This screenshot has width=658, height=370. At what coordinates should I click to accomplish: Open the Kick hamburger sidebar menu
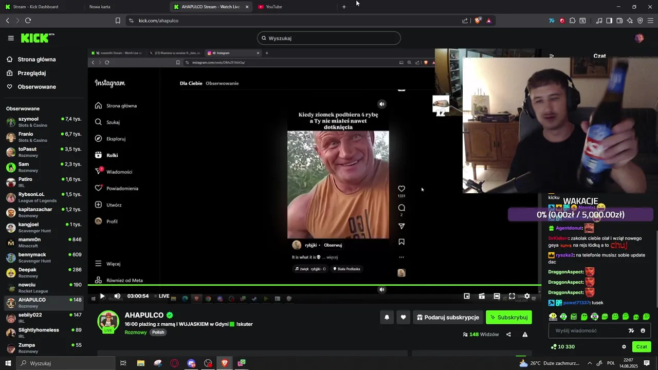click(x=11, y=38)
